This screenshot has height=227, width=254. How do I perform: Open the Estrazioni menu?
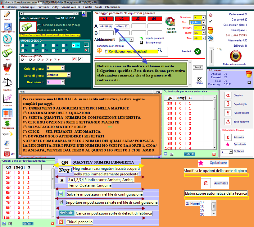12,7
